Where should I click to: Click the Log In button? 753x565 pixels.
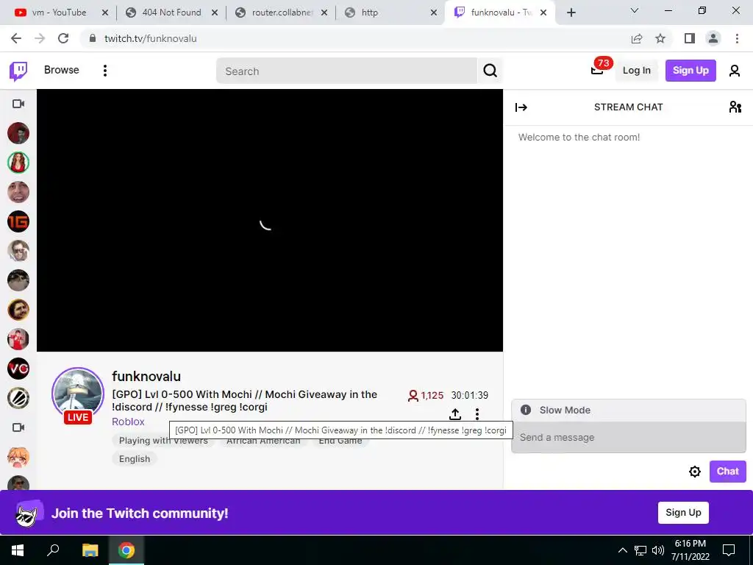click(x=636, y=70)
